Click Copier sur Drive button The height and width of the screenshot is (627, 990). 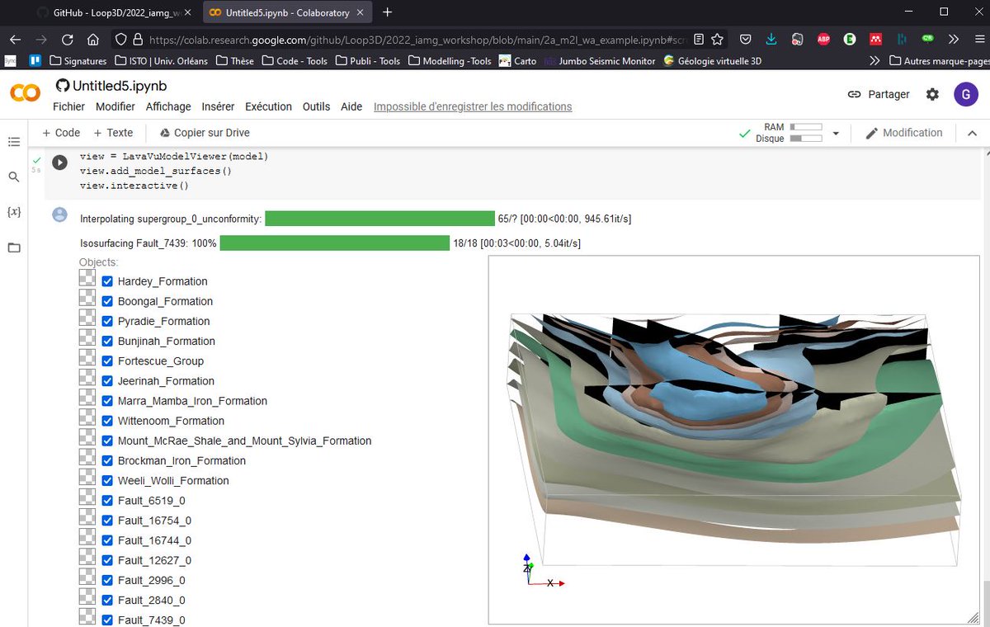tap(205, 133)
